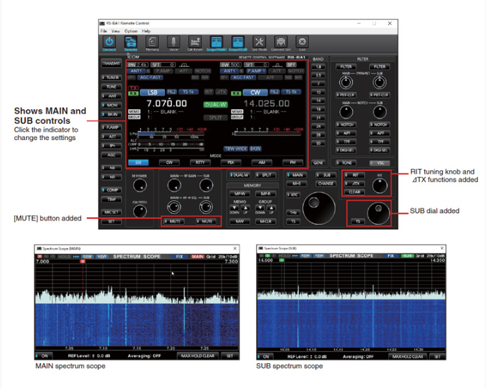Image resolution: width=486 pixels, height=388 pixels.
Task: Select PSK mode button
Action: pos(231,162)
